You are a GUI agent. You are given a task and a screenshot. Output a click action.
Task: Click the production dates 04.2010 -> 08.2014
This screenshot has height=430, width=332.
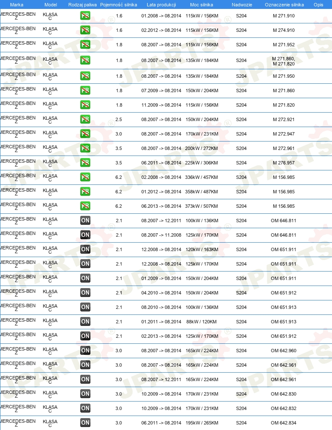pos(161,293)
